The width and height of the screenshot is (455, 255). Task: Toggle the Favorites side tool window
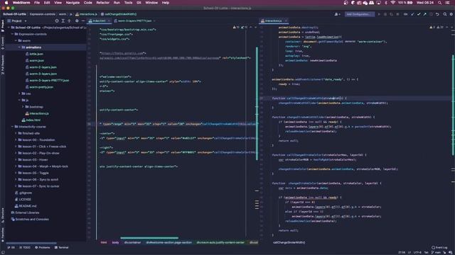pyautogui.click(x=3, y=234)
